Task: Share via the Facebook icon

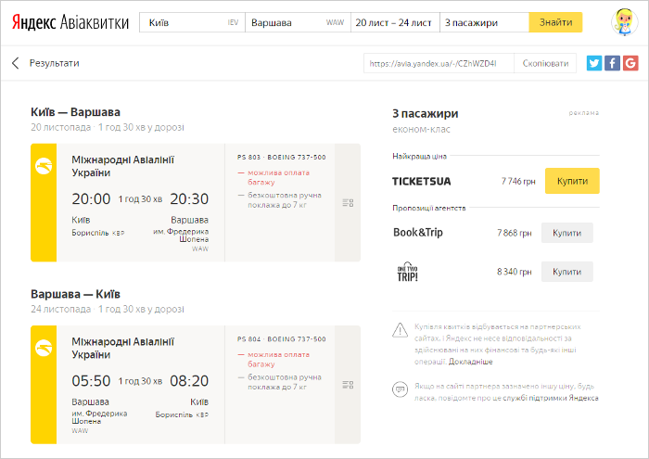Action: pyautogui.click(x=612, y=63)
